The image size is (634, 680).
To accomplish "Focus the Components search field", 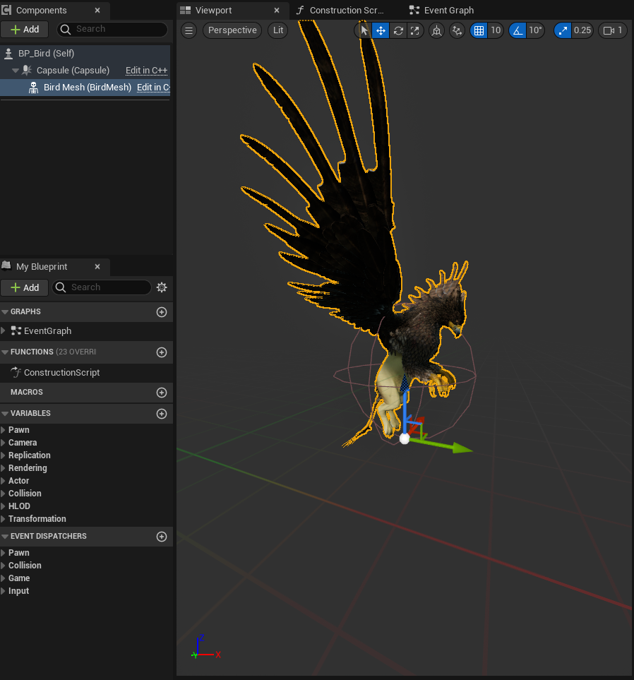I will pos(113,29).
